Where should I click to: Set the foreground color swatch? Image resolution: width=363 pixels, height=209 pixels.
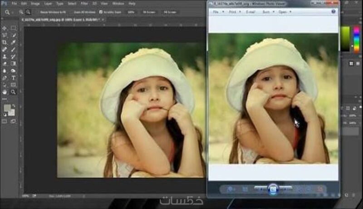pyautogui.click(x=7, y=108)
